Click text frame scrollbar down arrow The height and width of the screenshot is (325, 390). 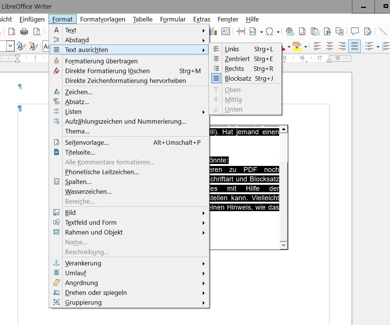[x=284, y=245]
